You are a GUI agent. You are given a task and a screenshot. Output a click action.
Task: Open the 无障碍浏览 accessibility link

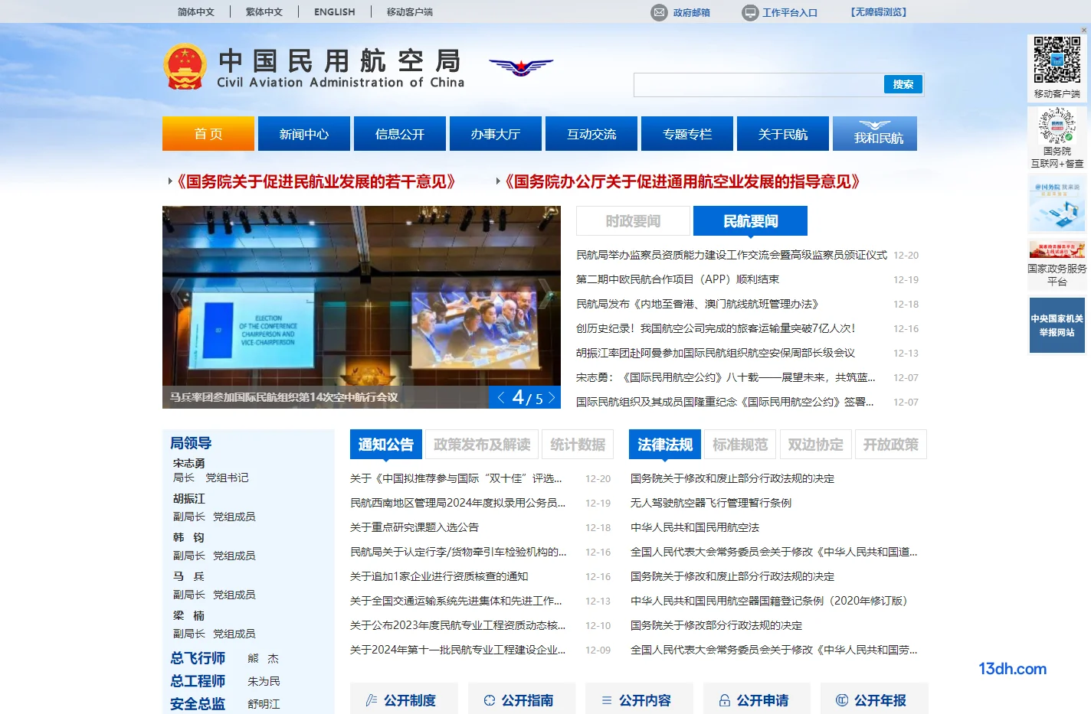pos(879,12)
